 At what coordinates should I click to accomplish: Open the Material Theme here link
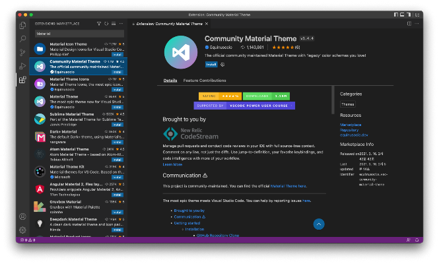288,186
